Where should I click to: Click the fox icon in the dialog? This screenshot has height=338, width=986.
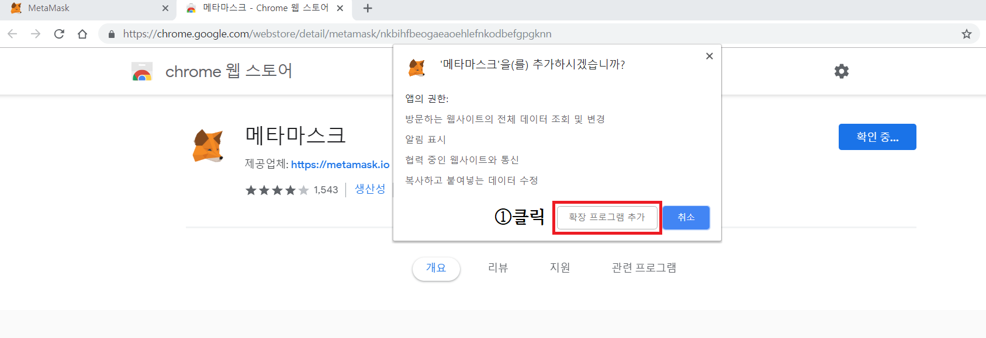[417, 68]
